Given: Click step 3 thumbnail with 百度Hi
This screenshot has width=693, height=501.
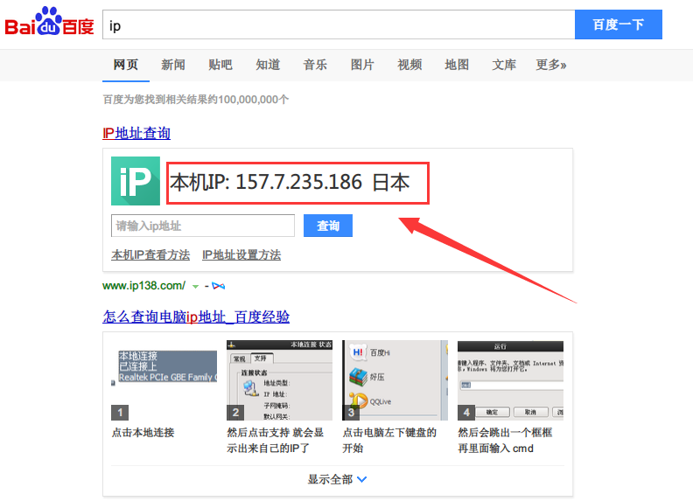Looking at the screenshot, I should coord(395,380).
